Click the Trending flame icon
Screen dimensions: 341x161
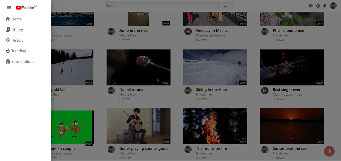[8, 51]
